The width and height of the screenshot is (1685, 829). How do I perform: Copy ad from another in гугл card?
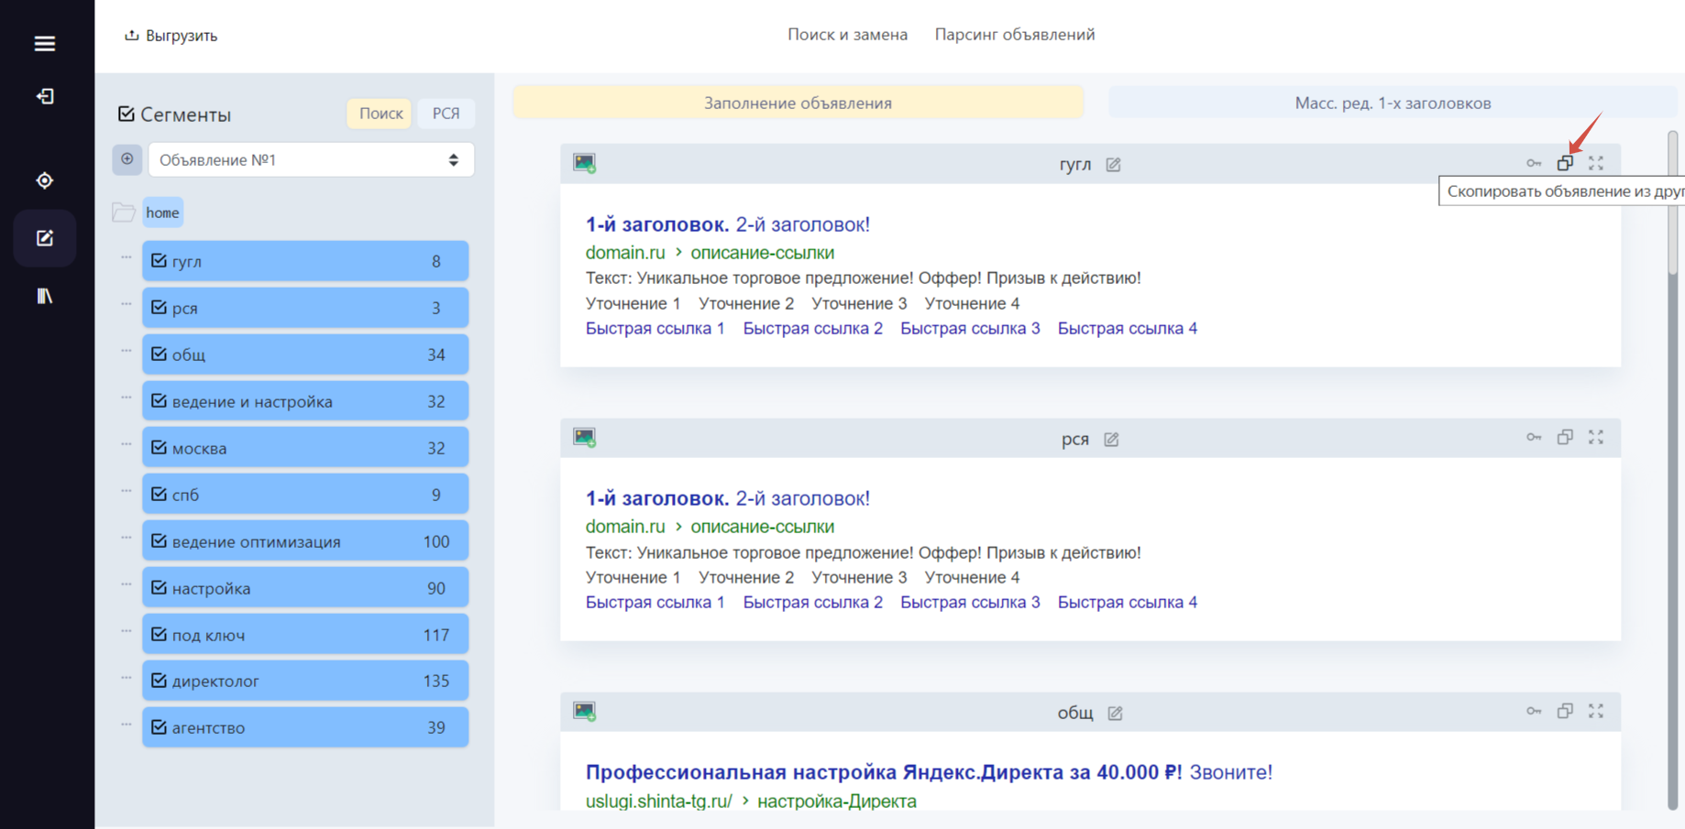[1565, 163]
